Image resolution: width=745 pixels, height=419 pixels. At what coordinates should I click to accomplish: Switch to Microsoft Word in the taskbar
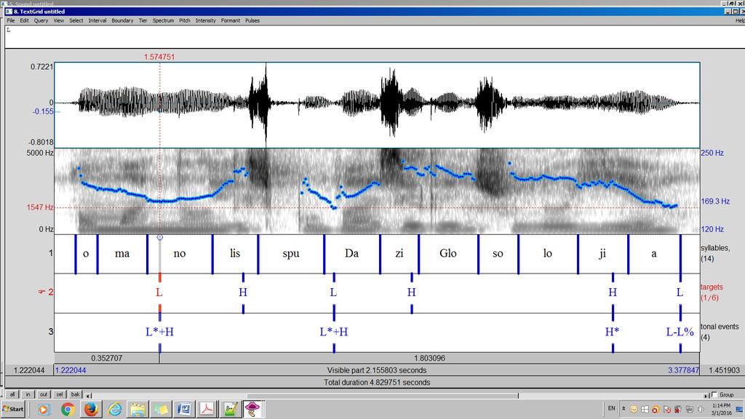[x=184, y=409]
